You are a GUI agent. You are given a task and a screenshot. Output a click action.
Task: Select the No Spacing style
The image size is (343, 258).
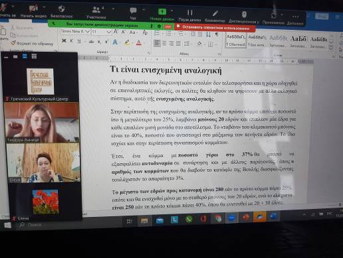click(257, 40)
